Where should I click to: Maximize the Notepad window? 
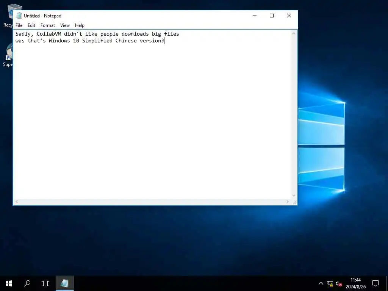click(x=272, y=16)
